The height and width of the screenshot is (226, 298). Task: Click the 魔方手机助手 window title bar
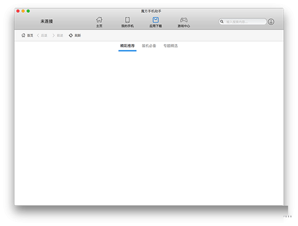(x=151, y=11)
